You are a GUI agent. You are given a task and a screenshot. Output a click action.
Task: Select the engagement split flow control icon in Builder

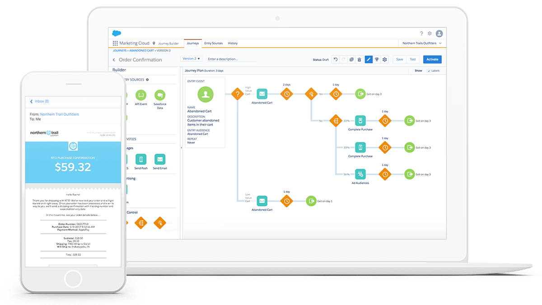160,223
